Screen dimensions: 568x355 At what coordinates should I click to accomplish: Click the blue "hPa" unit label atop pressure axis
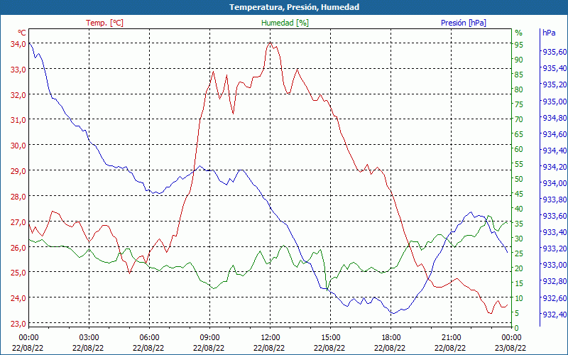coord(549,33)
